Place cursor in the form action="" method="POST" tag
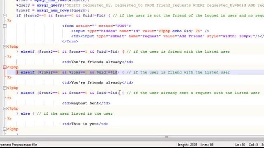Viewport: 264px width, 148px height. coord(97,26)
